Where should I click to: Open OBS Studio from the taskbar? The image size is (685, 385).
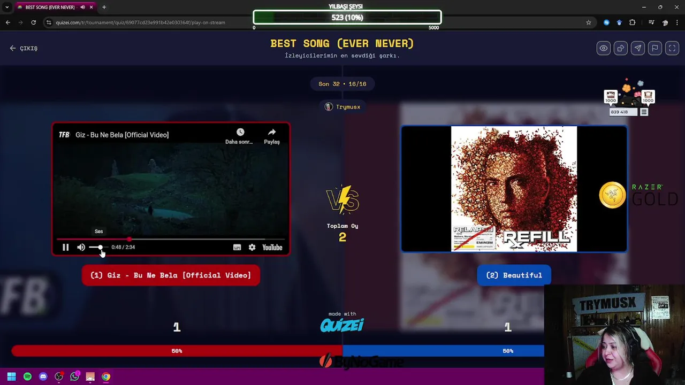pos(59,376)
